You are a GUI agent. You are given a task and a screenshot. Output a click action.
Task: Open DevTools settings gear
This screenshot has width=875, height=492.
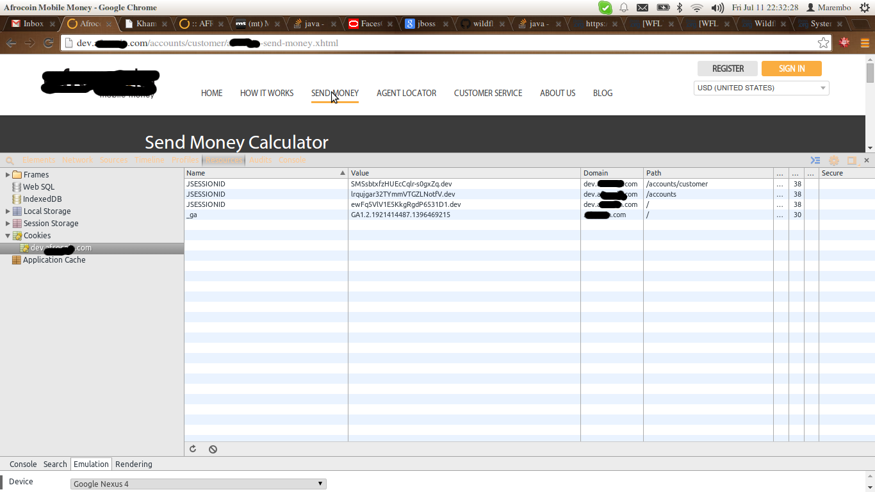pos(834,160)
